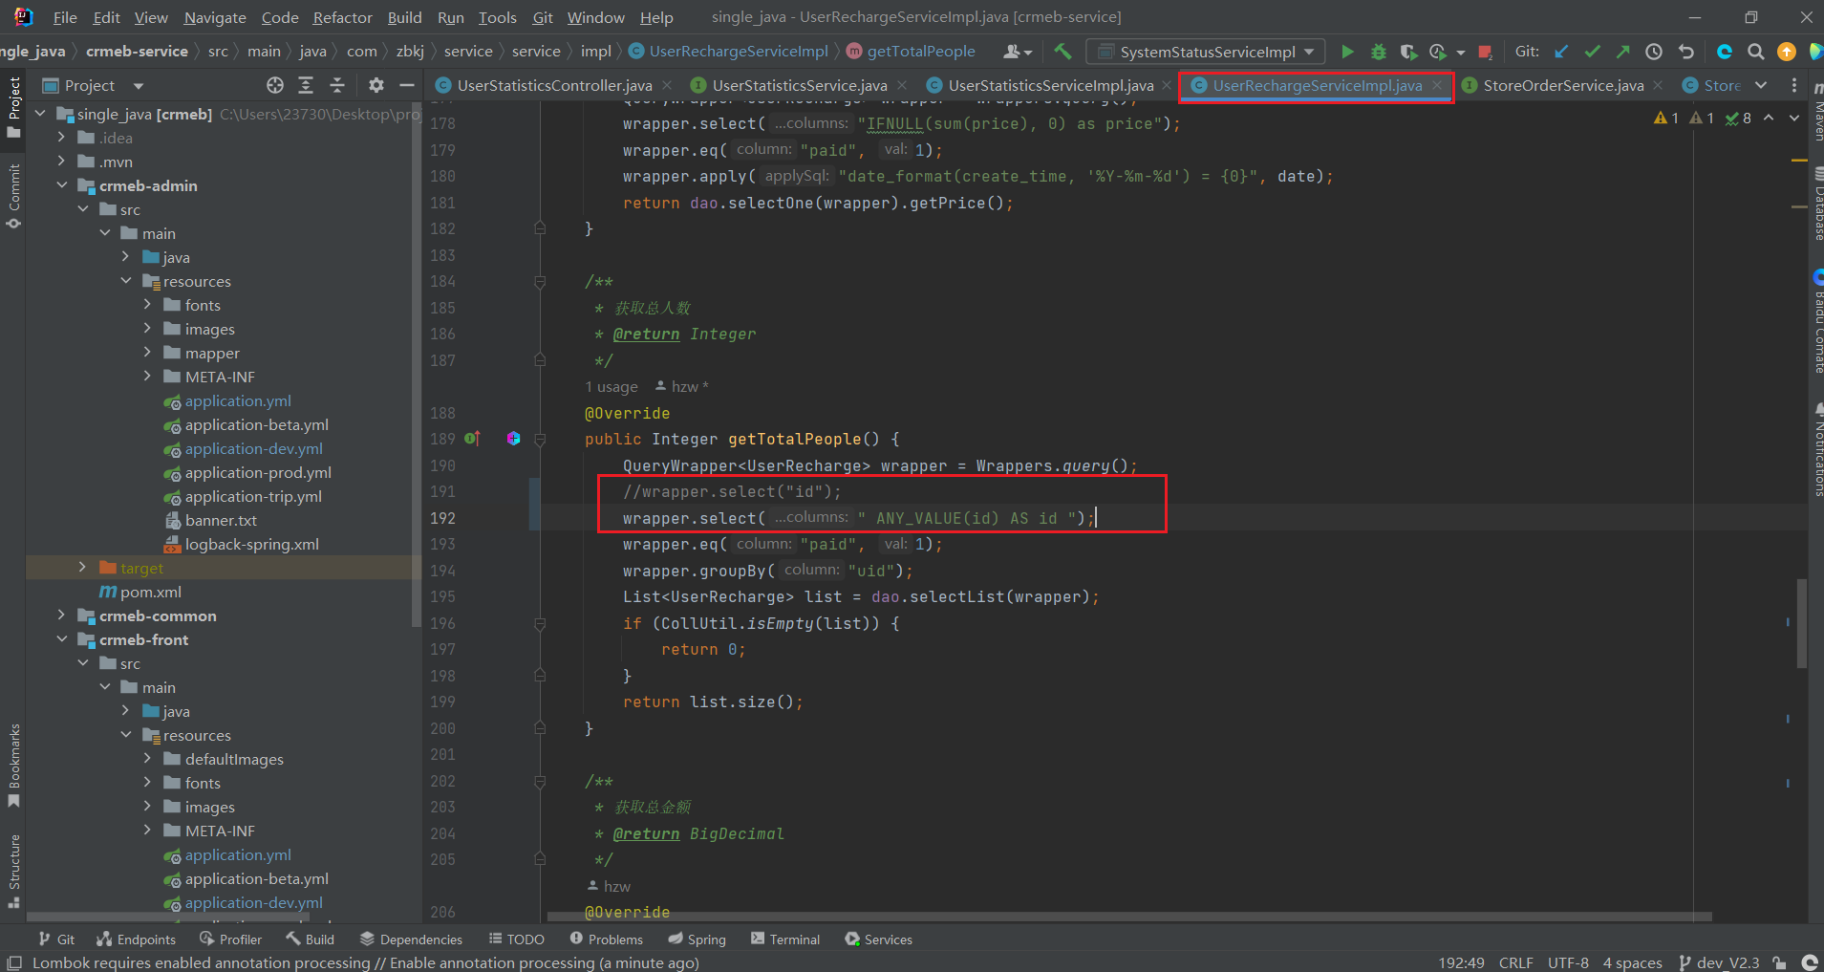Image resolution: width=1824 pixels, height=972 pixels.
Task: Stop the running process with red square
Action: click(1485, 52)
